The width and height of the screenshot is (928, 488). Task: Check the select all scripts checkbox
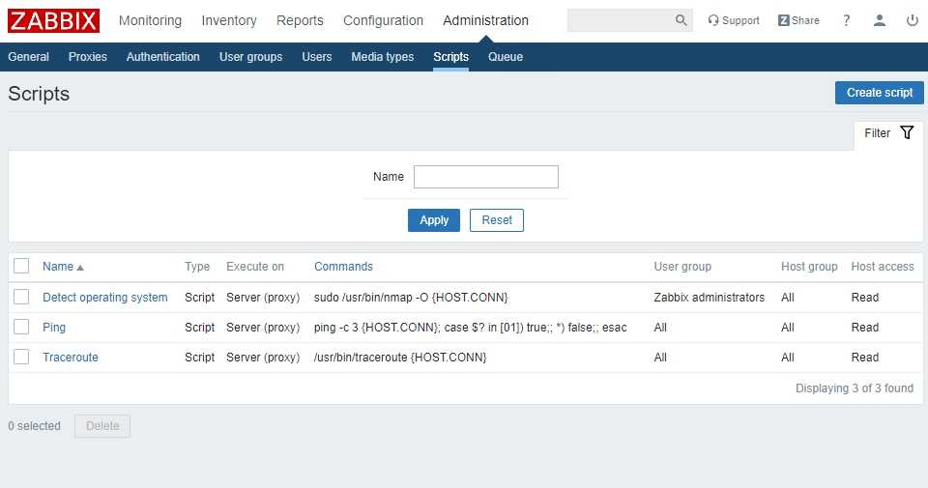click(22, 267)
